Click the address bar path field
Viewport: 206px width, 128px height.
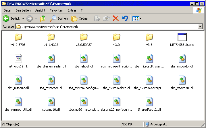pos(107,27)
